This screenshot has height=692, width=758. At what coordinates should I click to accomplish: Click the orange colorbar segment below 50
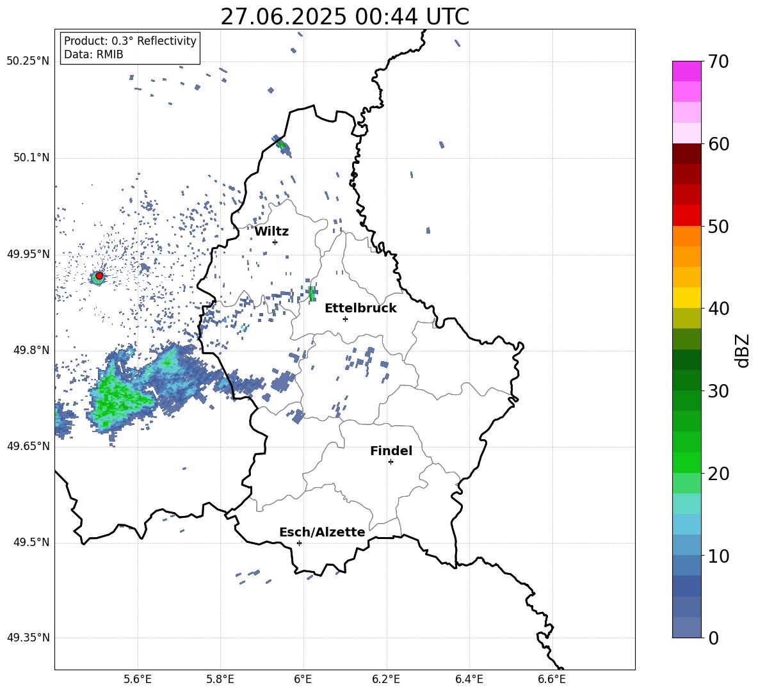pos(686,236)
